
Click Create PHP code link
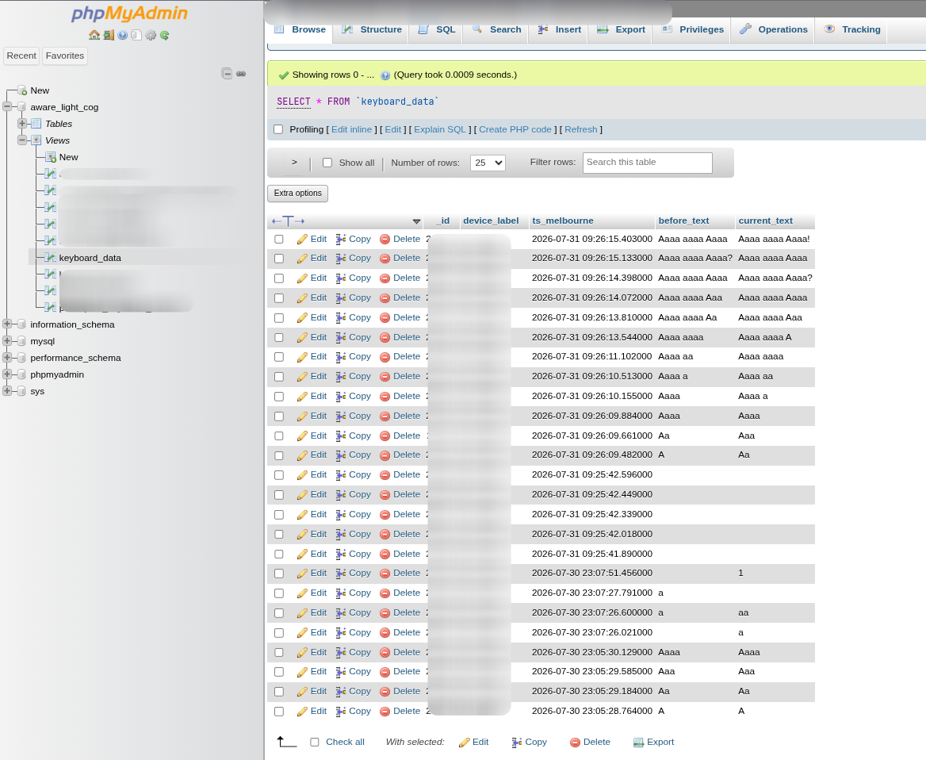point(515,129)
